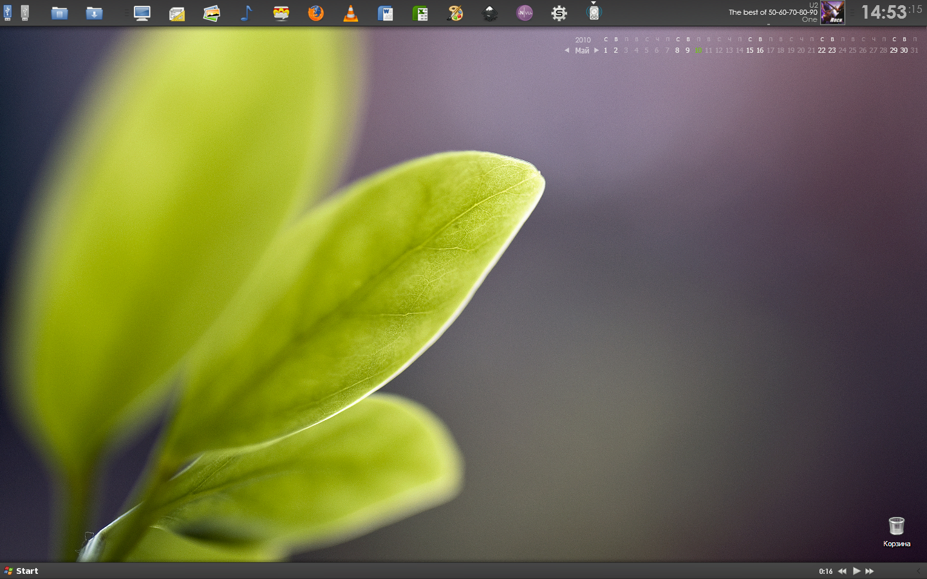Screen dimensions: 927x579
Task: Open the documents folder in the dock
Action: (x=60, y=13)
